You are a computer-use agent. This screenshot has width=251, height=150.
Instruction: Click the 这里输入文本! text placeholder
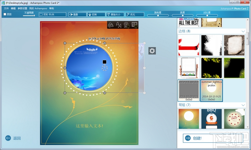(x=89, y=126)
